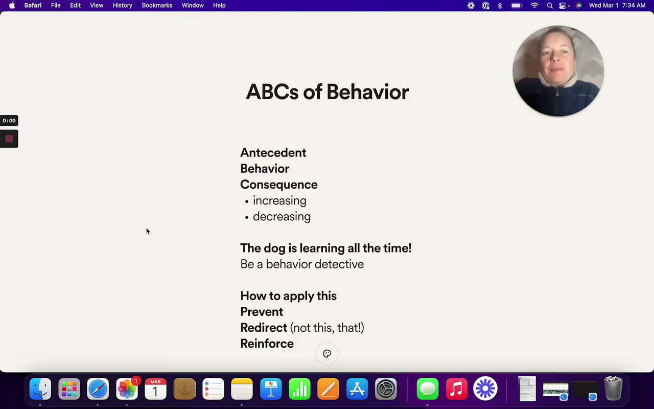Open the Music app in the dock
This screenshot has height=409, width=654.
click(456, 389)
